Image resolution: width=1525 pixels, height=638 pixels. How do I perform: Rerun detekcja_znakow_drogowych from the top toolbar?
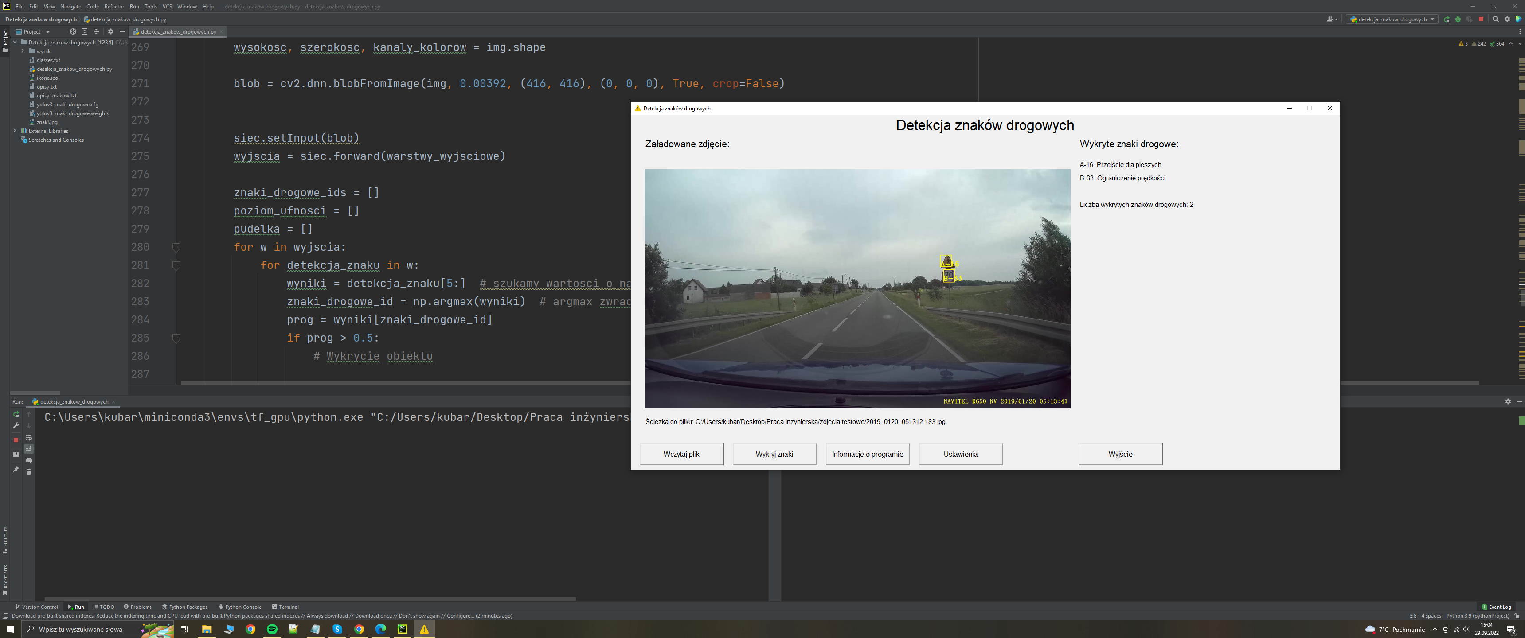[1446, 19]
